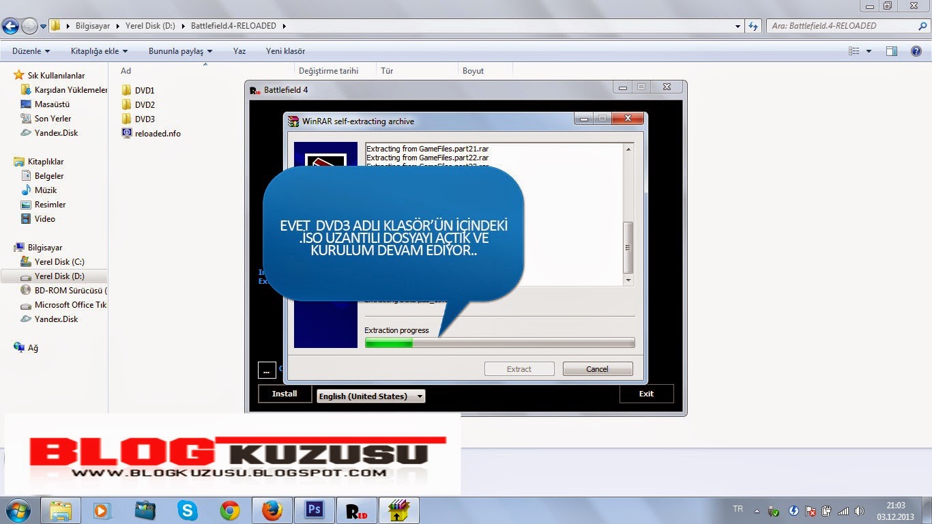Click Yaz in the Explorer toolbar
This screenshot has height=524, width=932.
click(239, 51)
